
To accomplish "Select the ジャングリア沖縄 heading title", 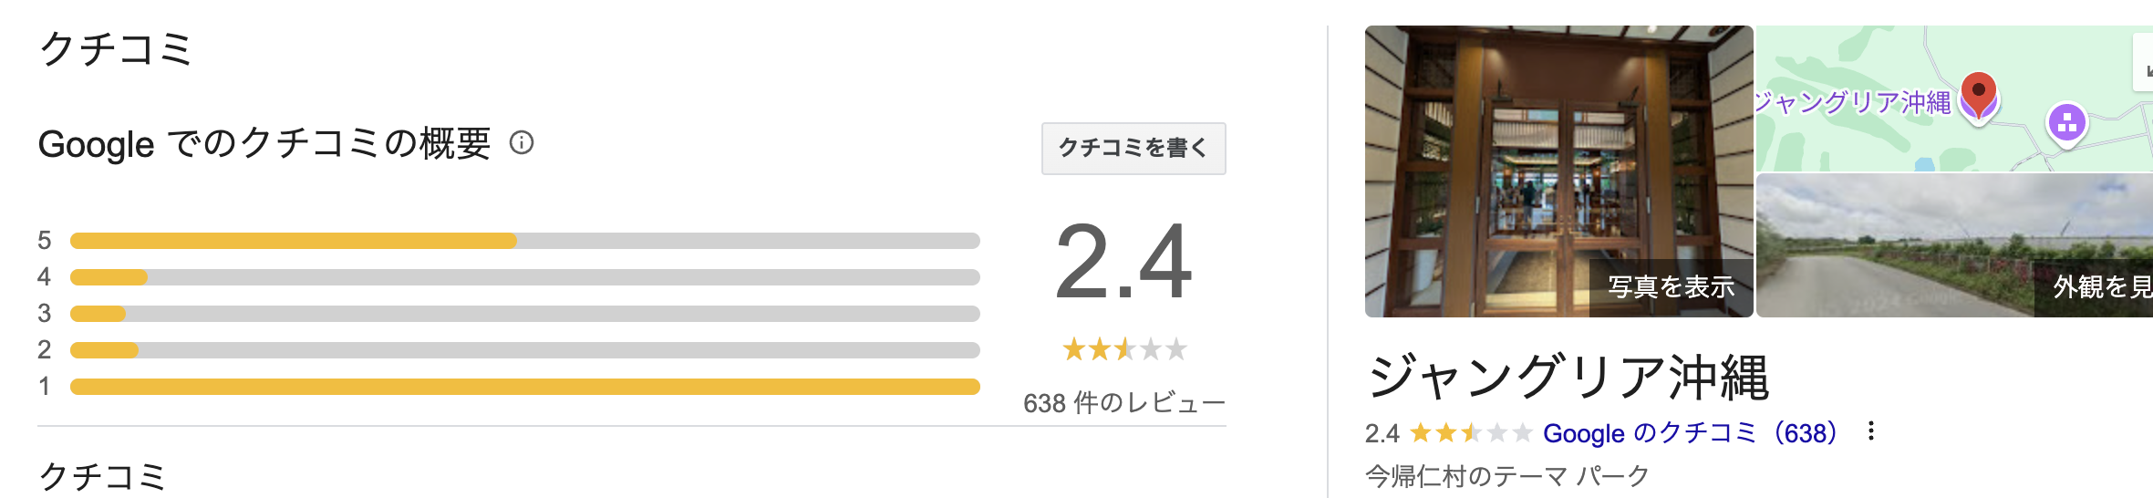I will 1568,378.
